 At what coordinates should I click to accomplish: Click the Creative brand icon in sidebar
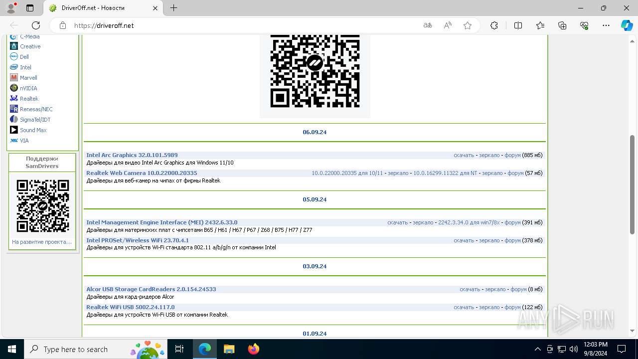pyautogui.click(x=14, y=46)
